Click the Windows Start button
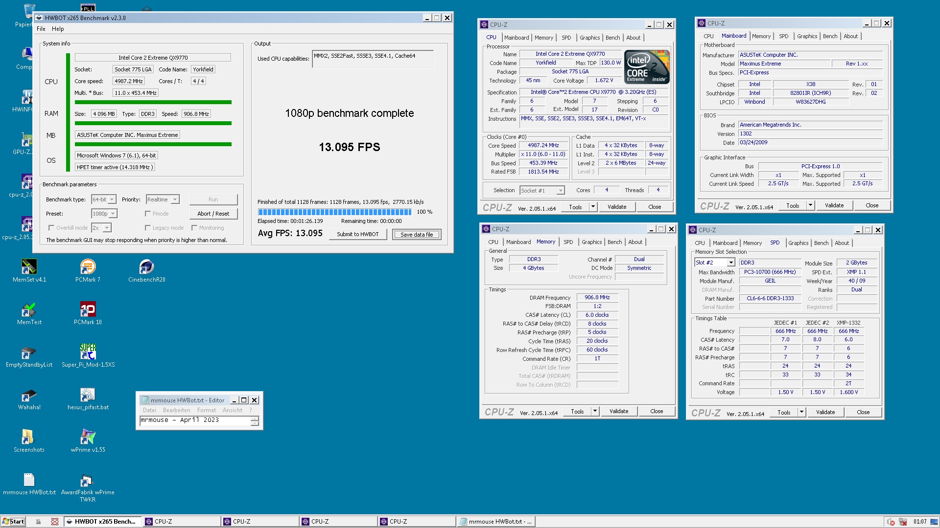 tap(13, 521)
